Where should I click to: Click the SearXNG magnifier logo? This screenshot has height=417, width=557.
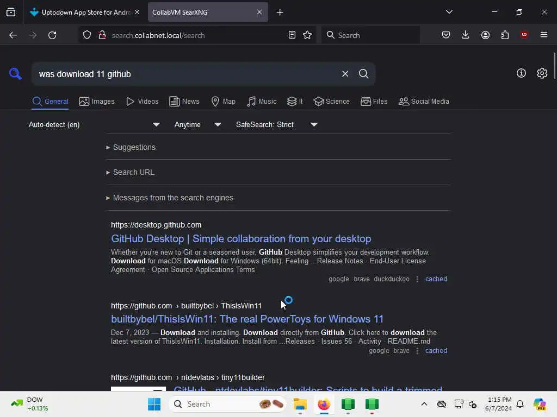pos(15,74)
